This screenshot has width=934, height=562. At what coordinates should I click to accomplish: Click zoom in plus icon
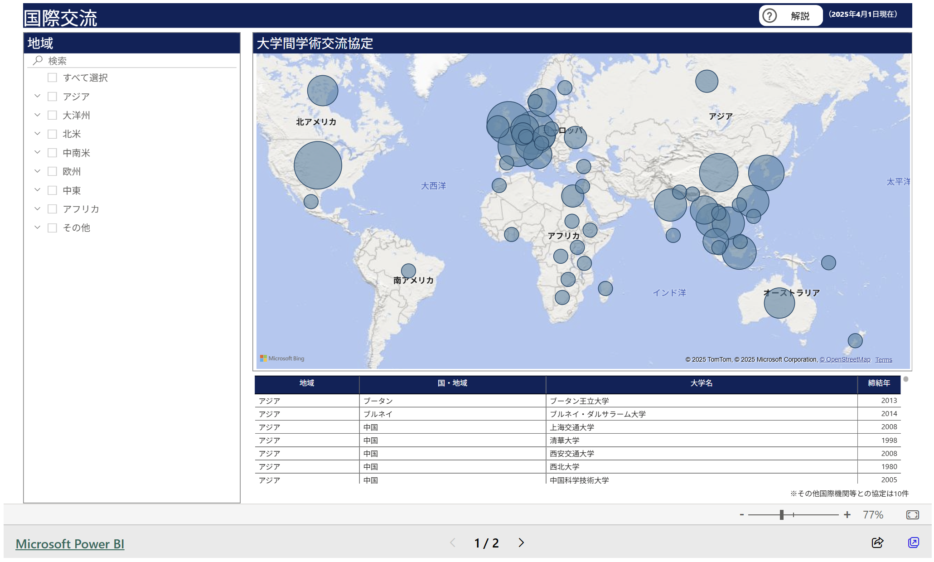847,515
